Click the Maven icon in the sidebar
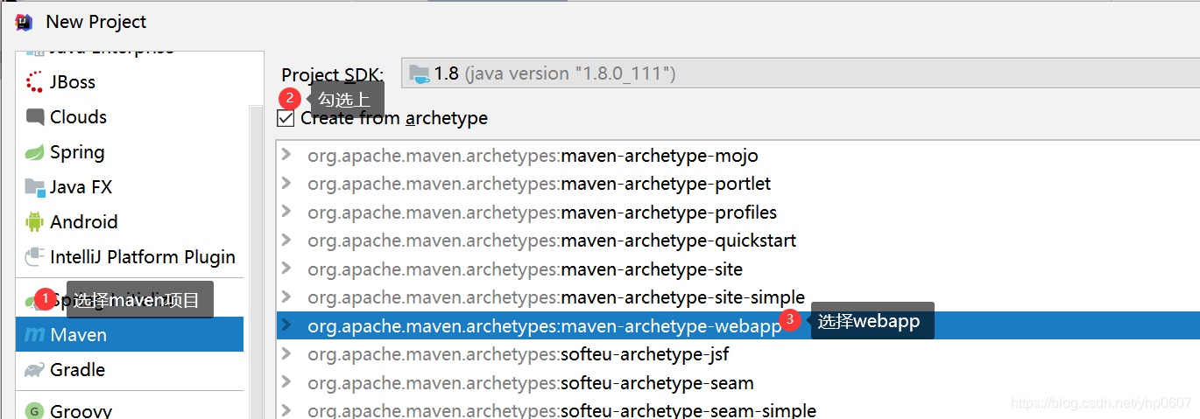The image size is (1200, 419). click(35, 335)
